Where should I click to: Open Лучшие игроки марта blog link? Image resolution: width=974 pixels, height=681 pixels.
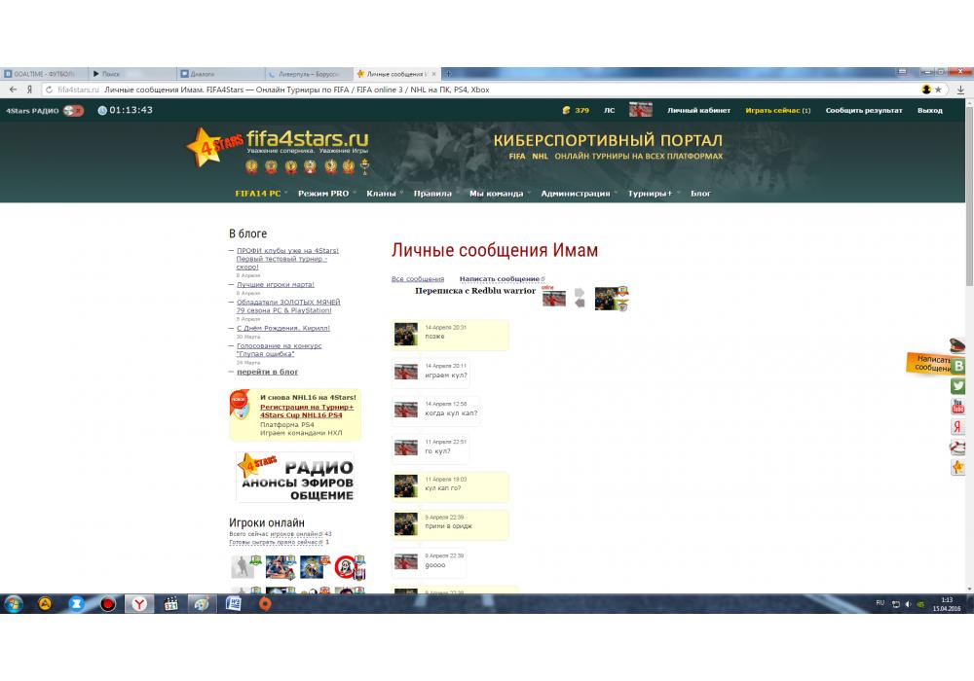click(x=276, y=285)
